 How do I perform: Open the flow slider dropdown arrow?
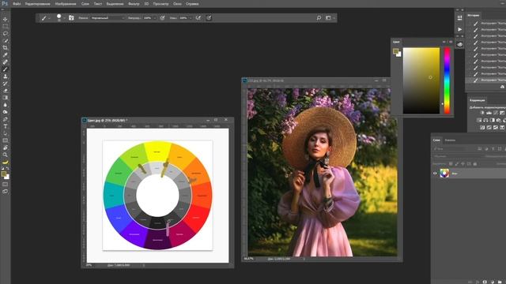pyautogui.click(x=191, y=18)
